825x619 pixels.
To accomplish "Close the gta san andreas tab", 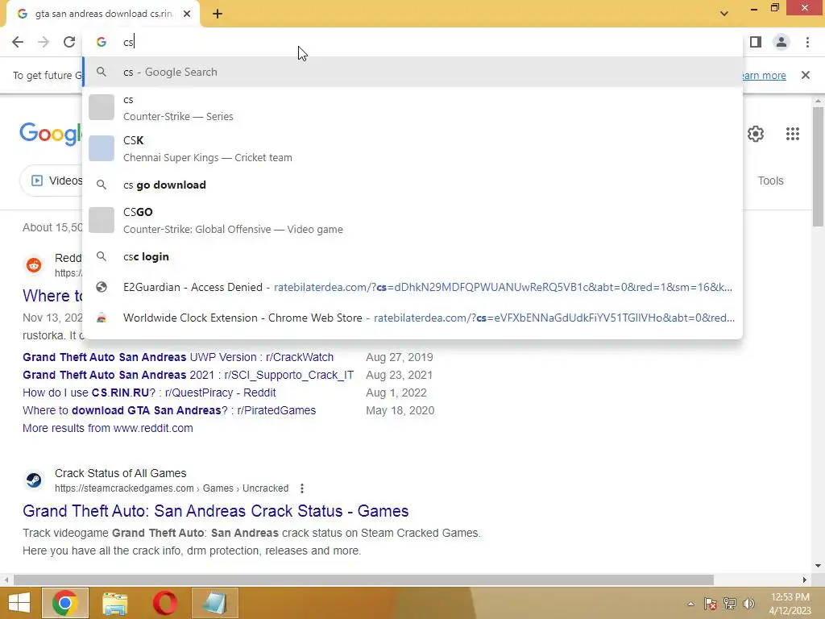I will (187, 14).
